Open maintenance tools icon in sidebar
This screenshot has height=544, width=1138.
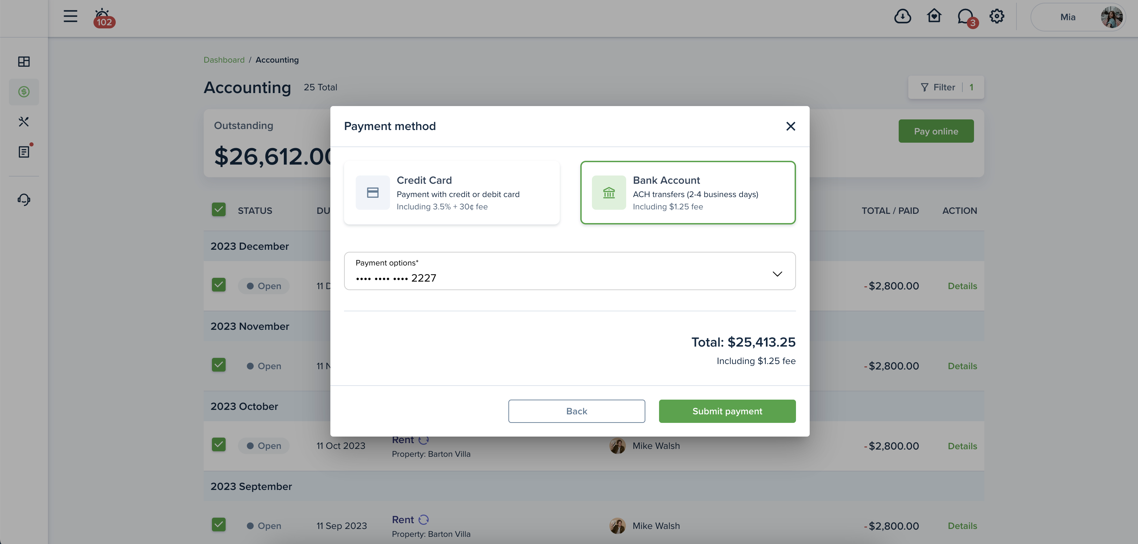[24, 121]
